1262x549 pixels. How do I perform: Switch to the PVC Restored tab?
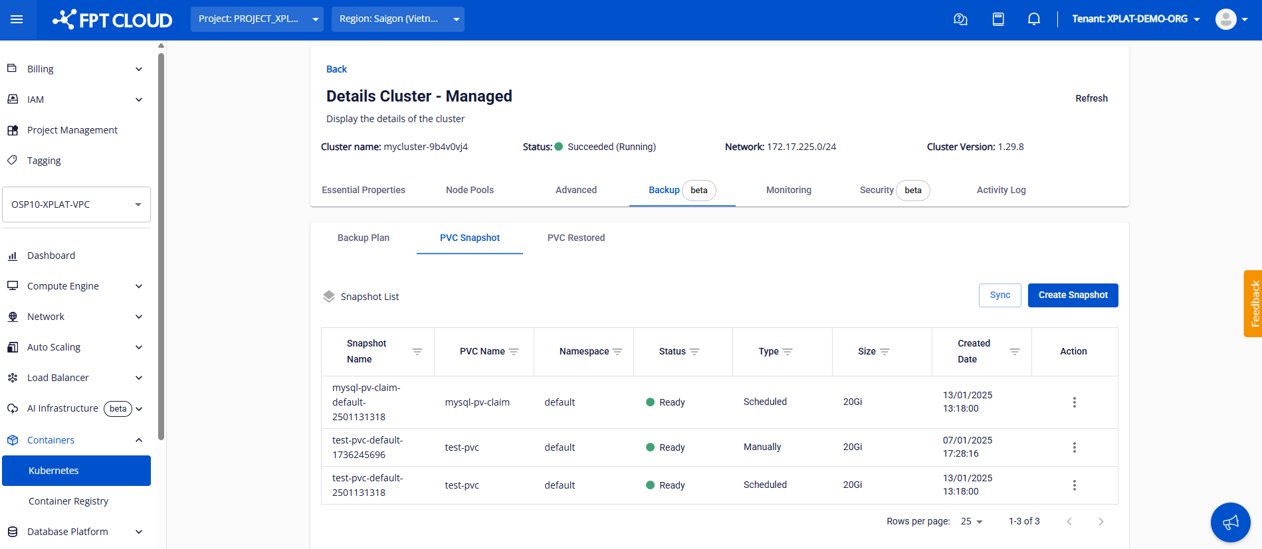click(x=576, y=238)
